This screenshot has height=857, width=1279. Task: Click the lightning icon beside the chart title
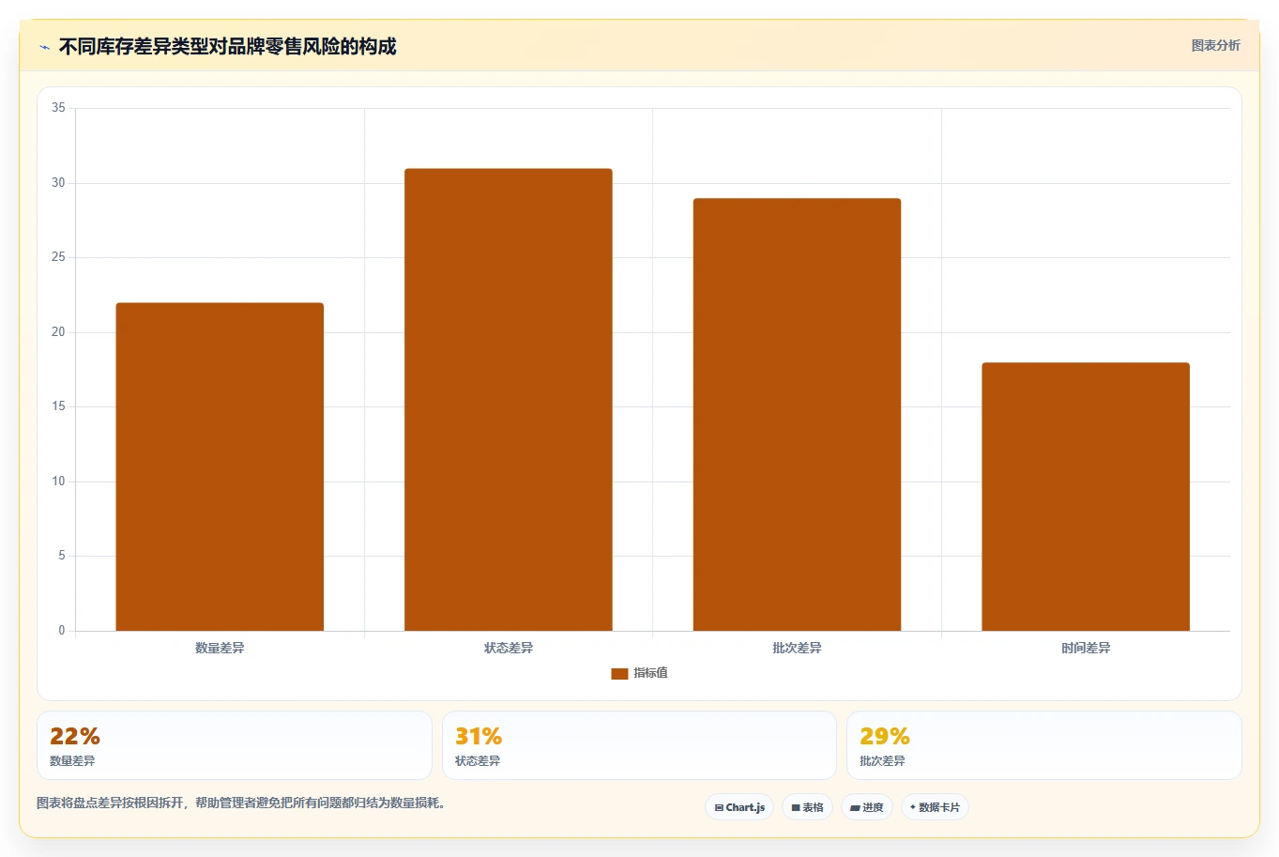click(44, 47)
